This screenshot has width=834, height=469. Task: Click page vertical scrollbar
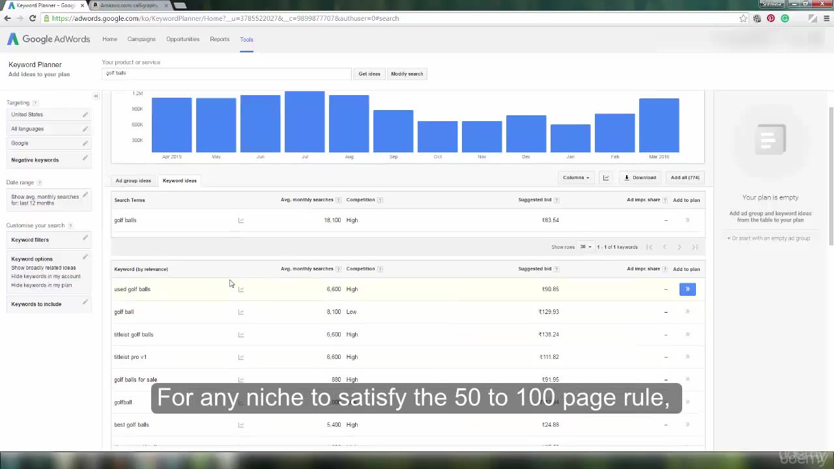pyautogui.click(x=830, y=176)
